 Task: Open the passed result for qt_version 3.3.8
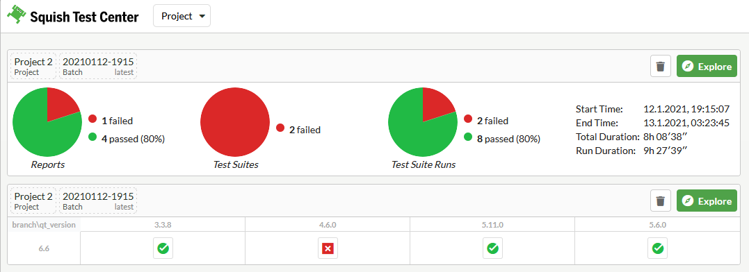click(x=163, y=248)
